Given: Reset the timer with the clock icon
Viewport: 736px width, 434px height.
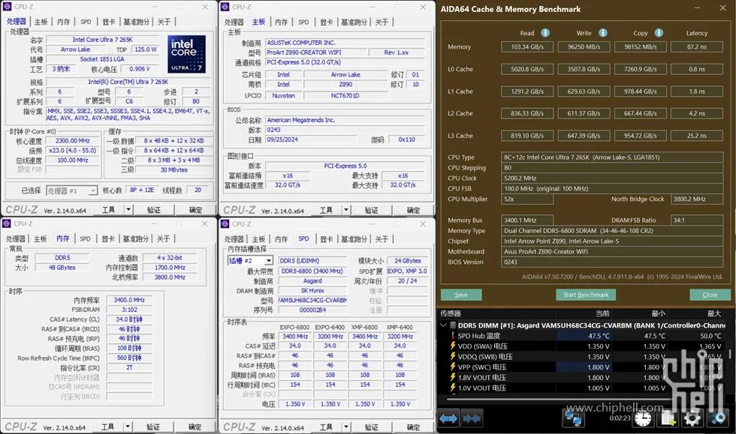Looking at the screenshot, I should (x=643, y=418).
